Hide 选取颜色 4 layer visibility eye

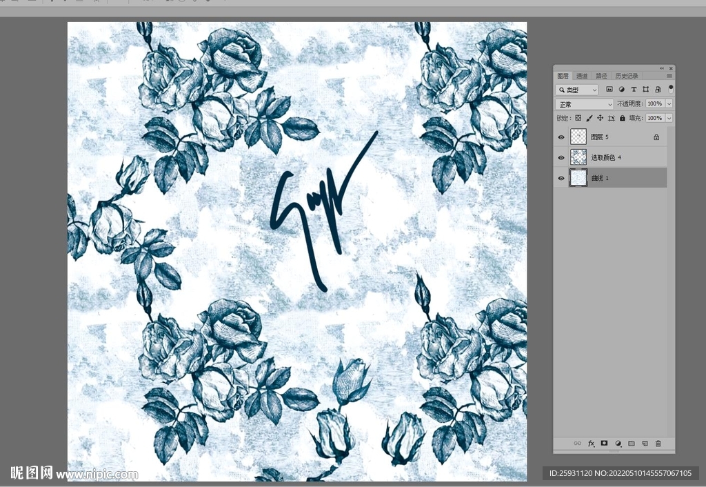point(561,158)
